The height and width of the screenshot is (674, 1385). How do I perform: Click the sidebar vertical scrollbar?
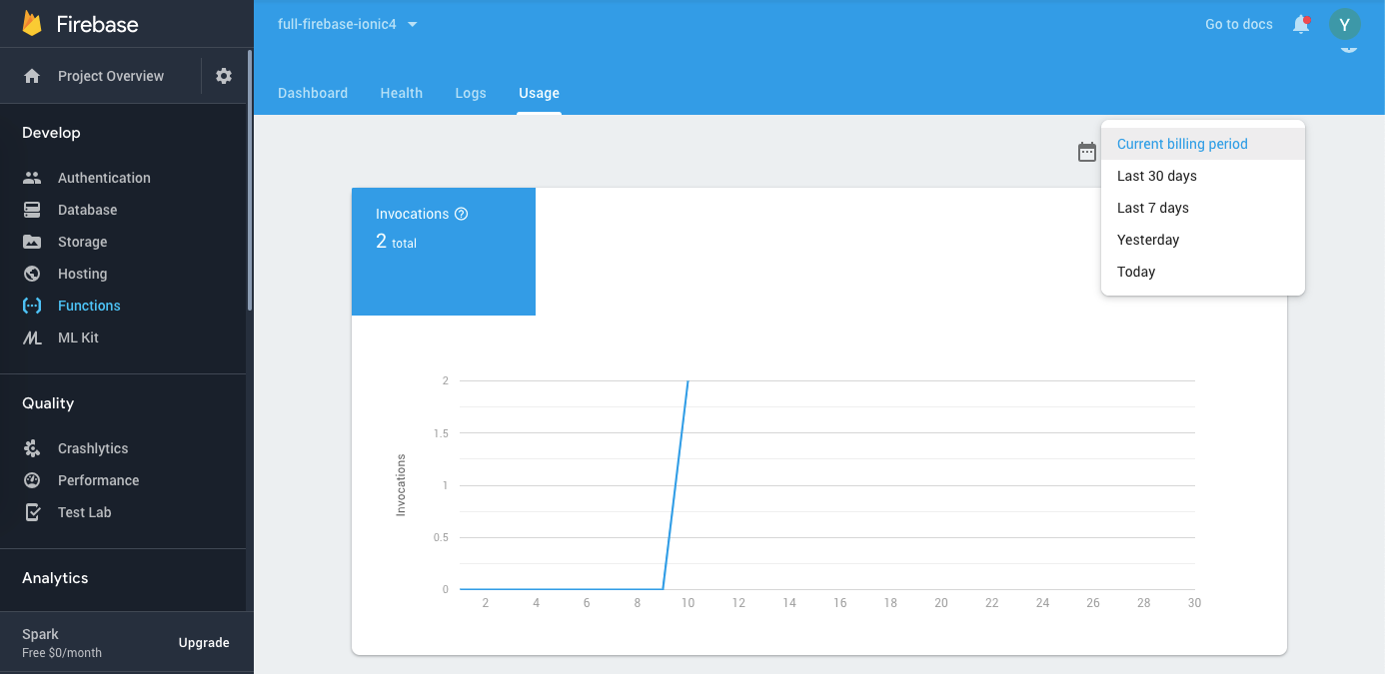(x=250, y=180)
